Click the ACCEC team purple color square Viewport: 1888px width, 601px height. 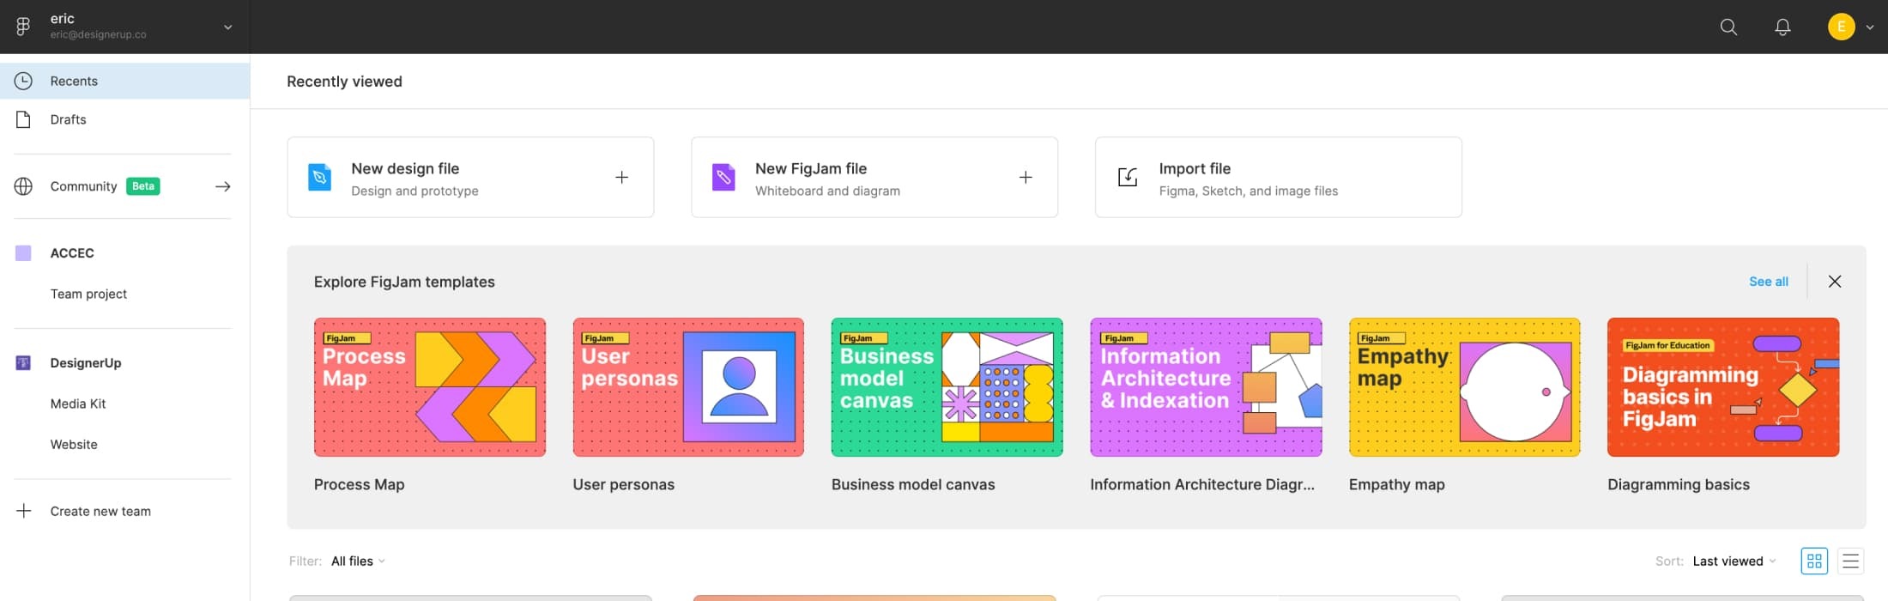24,253
